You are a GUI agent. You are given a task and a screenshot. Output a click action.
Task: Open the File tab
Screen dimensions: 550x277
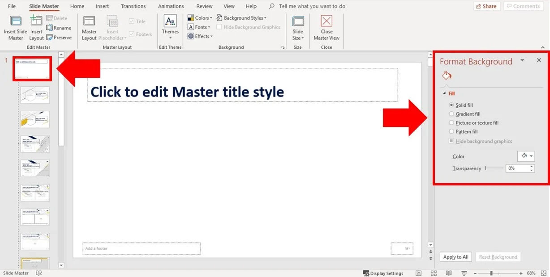(x=12, y=6)
